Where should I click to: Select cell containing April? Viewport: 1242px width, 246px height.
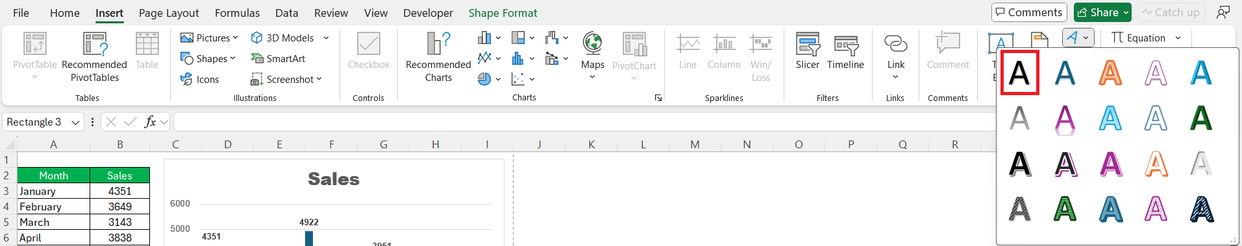pos(53,238)
